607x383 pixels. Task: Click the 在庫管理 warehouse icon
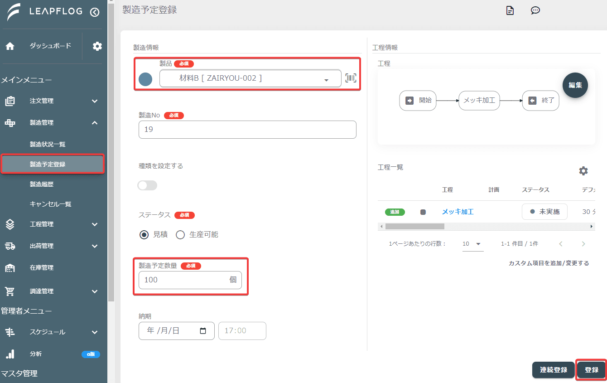[x=10, y=268]
